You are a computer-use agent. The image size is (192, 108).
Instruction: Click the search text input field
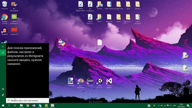pos(27,100)
